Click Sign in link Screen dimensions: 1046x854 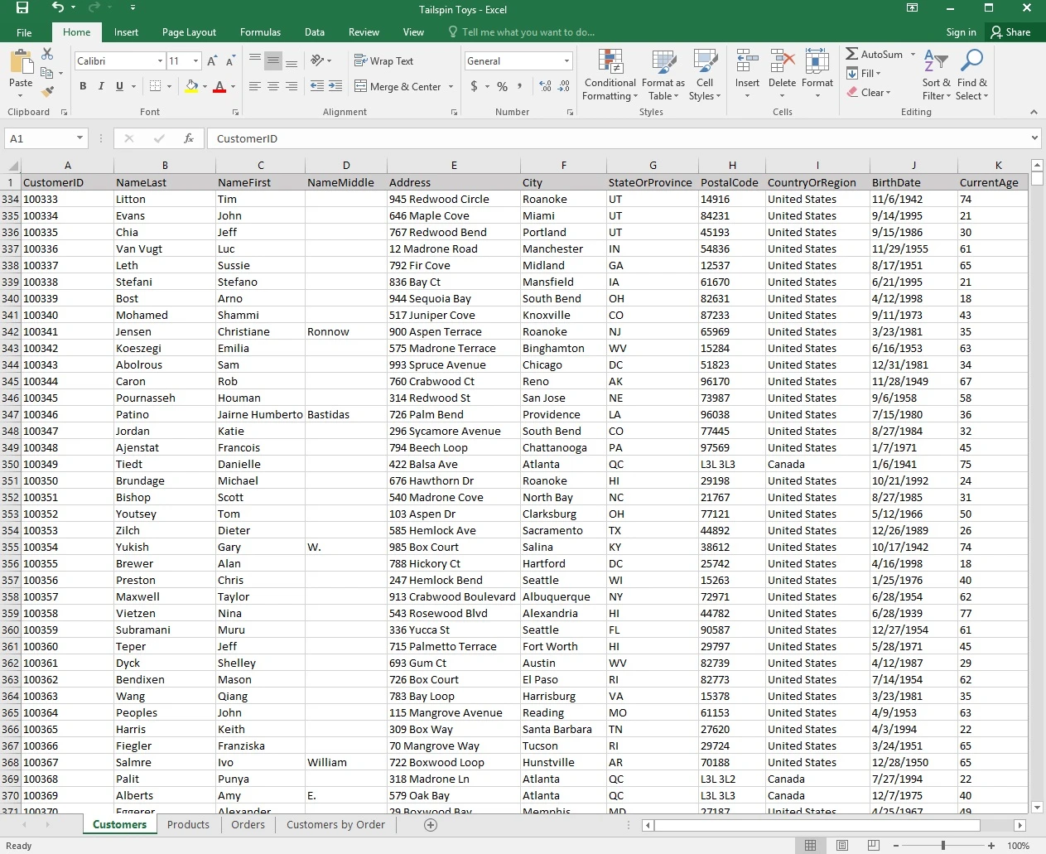click(x=961, y=32)
